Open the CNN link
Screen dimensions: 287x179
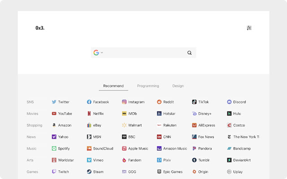(x=164, y=137)
